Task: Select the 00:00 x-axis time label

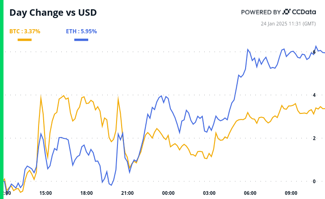Action: pyautogui.click(x=168, y=193)
